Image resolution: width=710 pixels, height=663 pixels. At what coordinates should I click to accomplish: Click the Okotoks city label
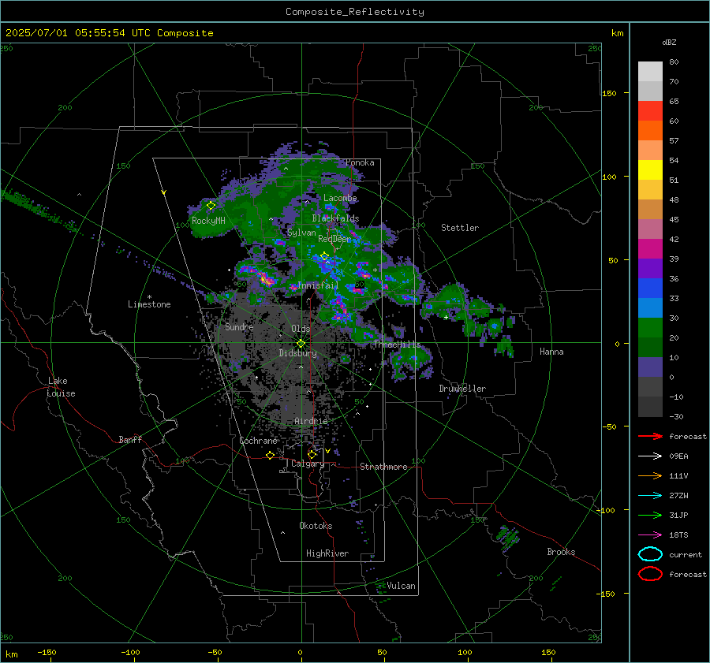point(316,526)
